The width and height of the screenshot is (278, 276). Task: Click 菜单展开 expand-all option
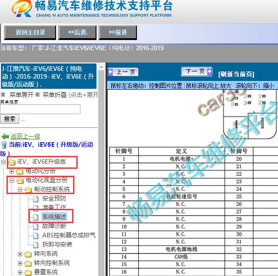point(21,95)
